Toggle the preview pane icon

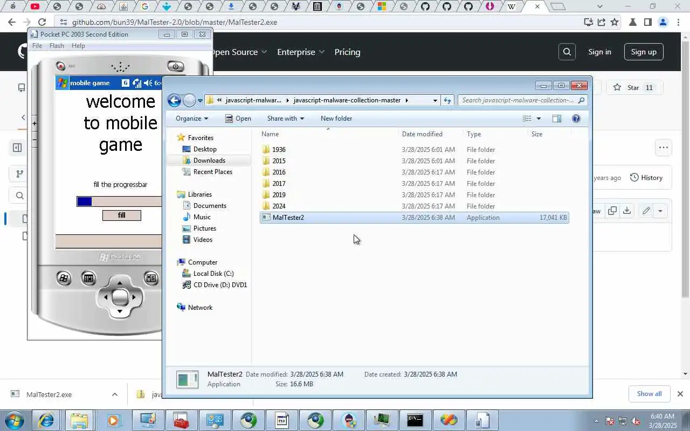(556, 119)
